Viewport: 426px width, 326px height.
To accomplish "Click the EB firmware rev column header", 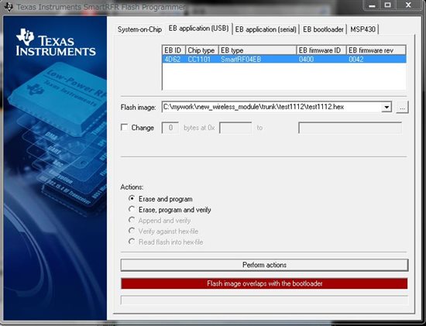I will point(376,50).
